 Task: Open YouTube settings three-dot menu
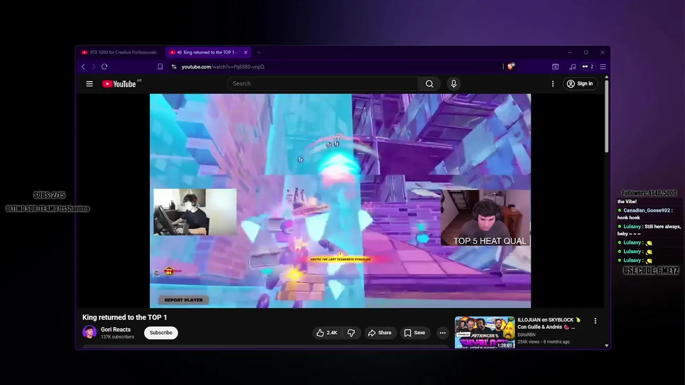(553, 83)
